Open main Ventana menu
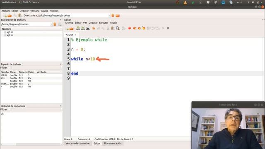The height and width of the screenshot is (149, 265). pos(35,11)
